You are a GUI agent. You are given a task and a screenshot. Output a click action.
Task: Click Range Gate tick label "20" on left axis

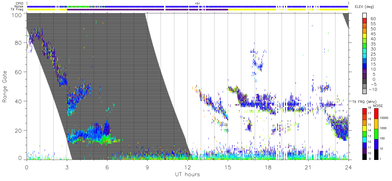(x=19, y=131)
